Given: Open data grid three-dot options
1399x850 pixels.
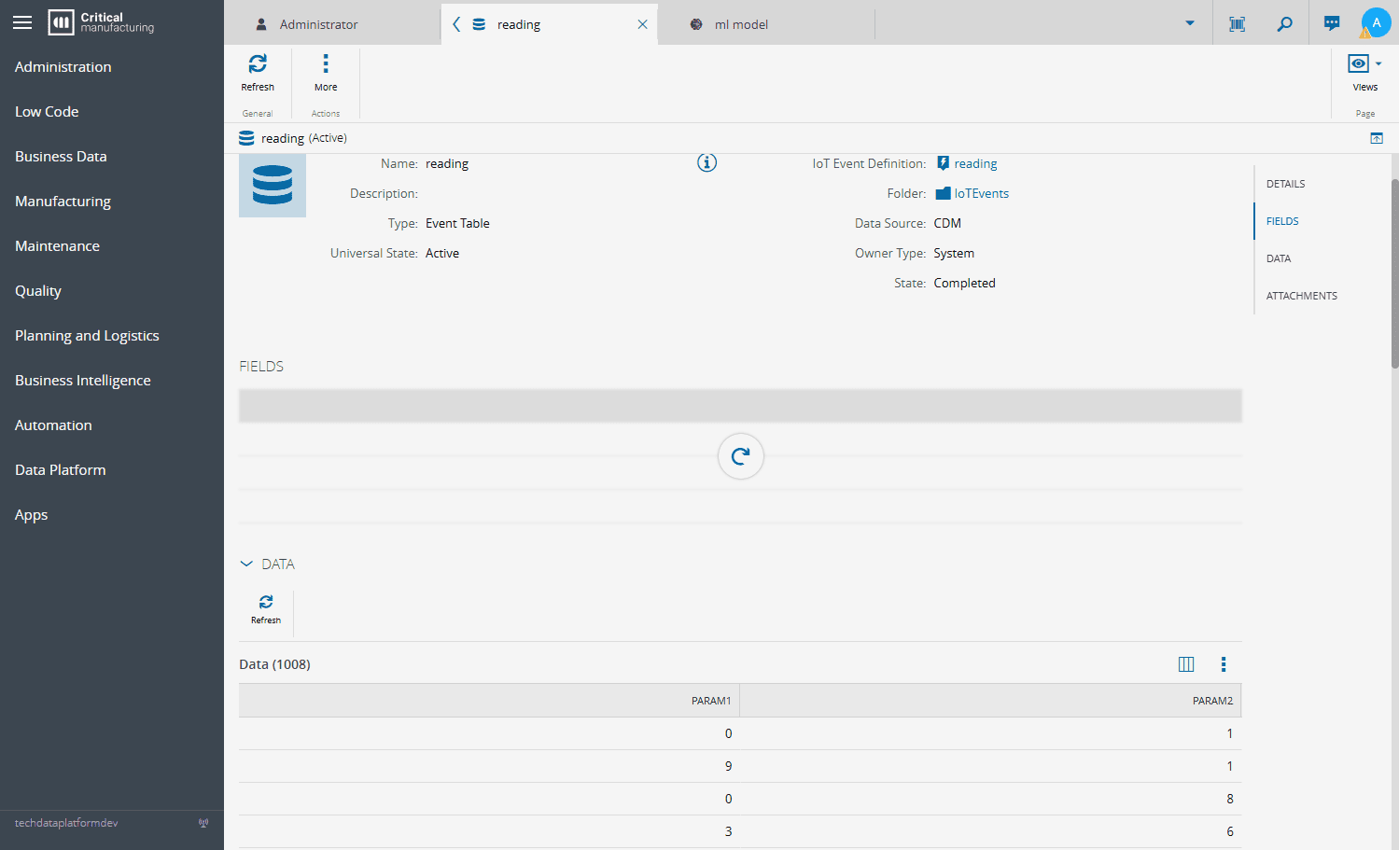Looking at the screenshot, I should coord(1224,664).
